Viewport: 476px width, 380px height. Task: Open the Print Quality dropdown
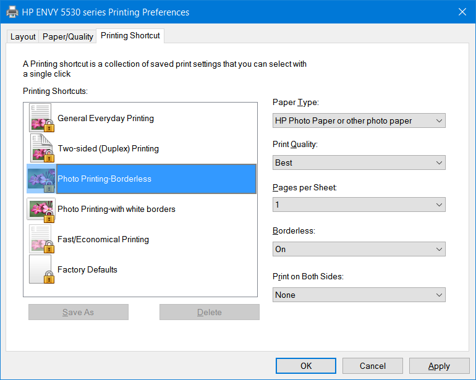359,163
